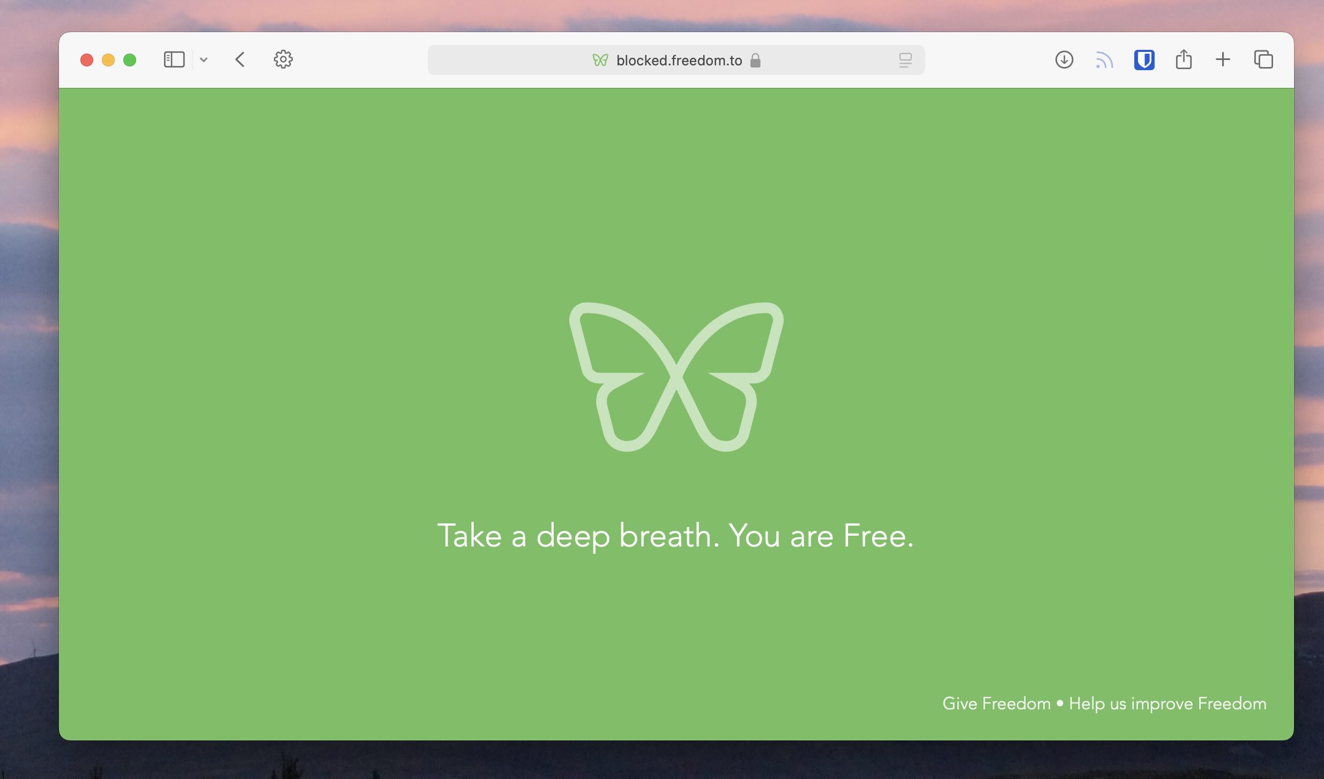Open 'Help us improve Freedom' link
The height and width of the screenshot is (779, 1324).
pyautogui.click(x=1167, y=703)
